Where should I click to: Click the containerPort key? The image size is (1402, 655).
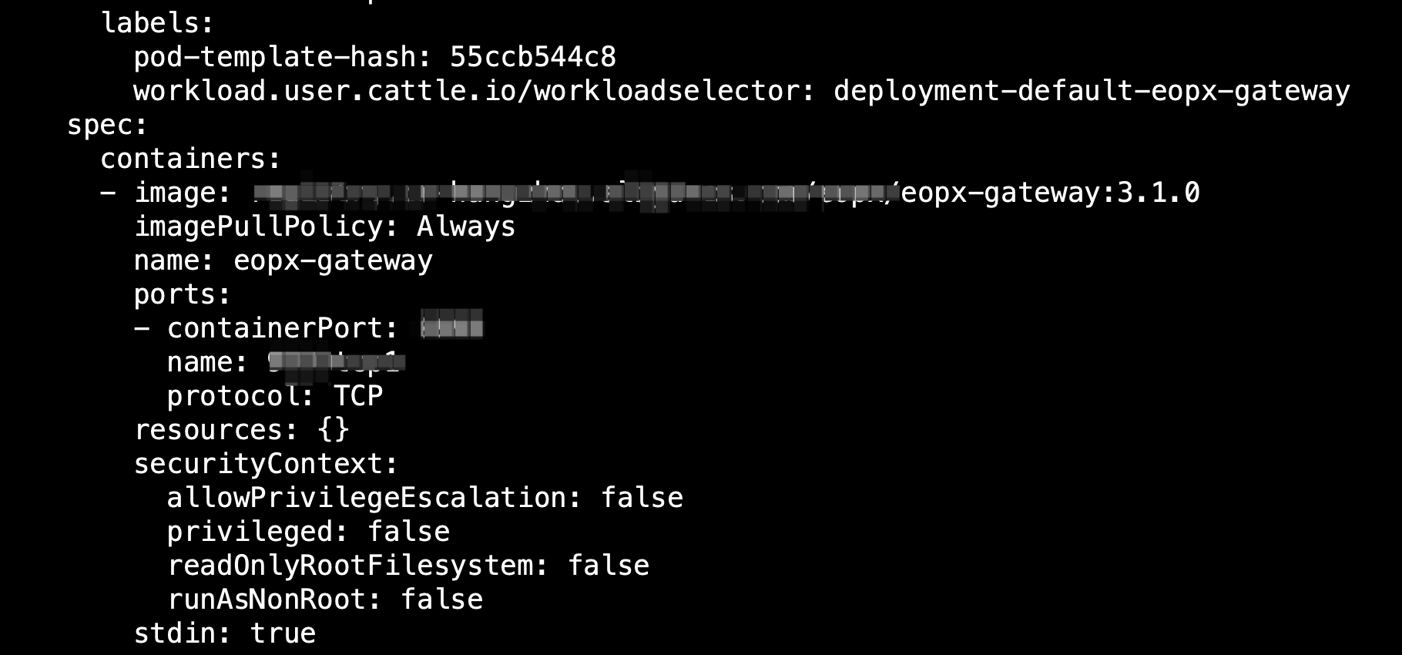click(282, 328)
